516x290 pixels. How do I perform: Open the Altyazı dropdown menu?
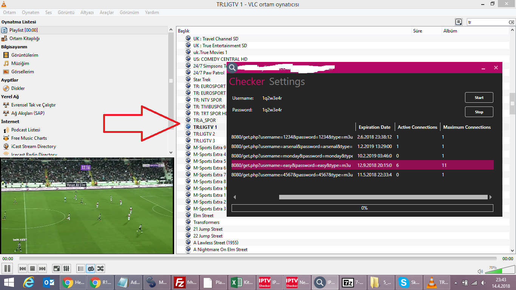pos(88,12)
